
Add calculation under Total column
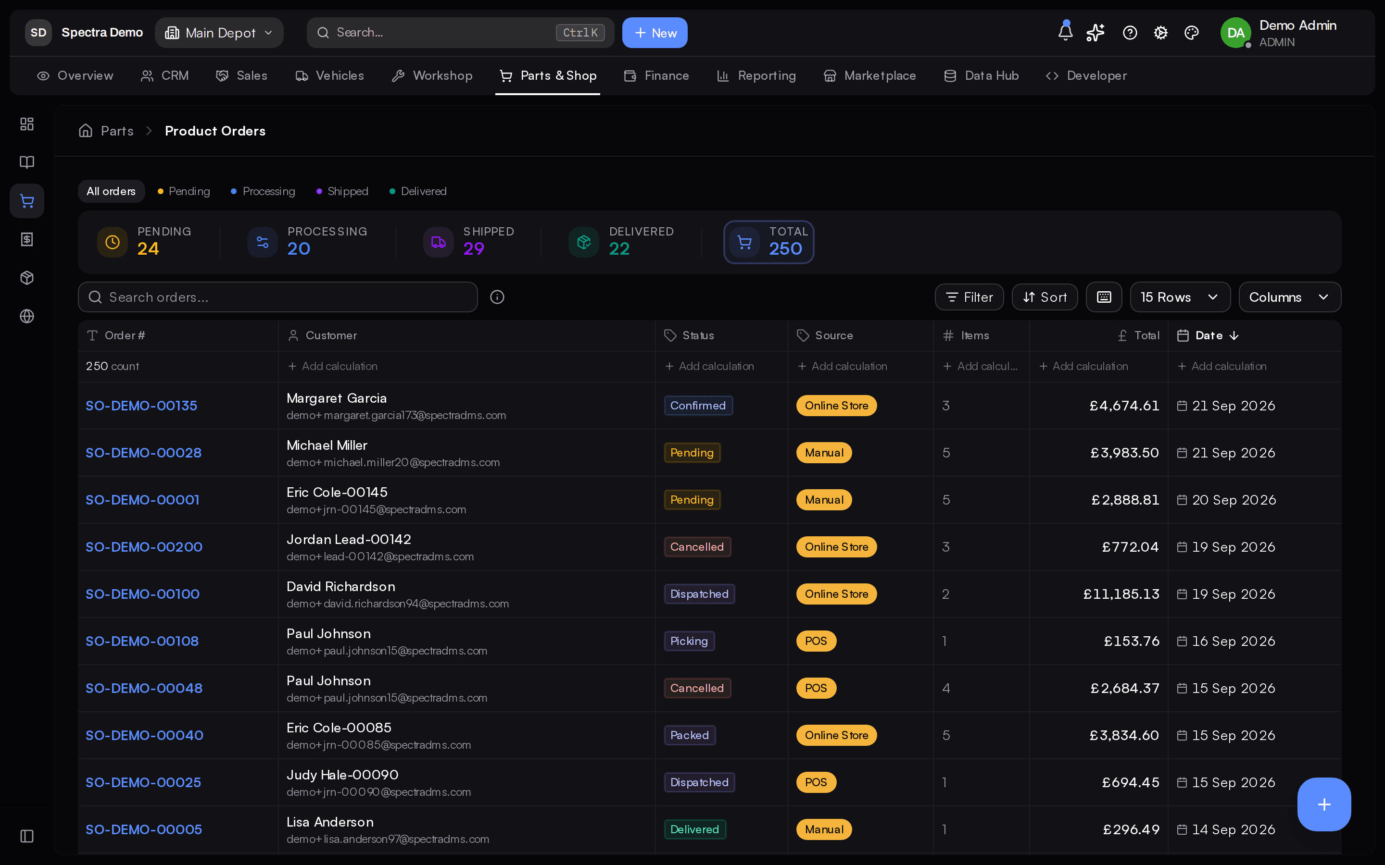pyautogui.click(x=1083, y=366)
